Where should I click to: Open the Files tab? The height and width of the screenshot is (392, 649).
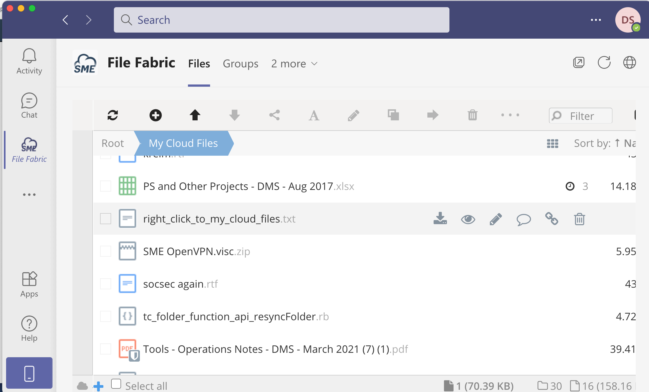199,64
